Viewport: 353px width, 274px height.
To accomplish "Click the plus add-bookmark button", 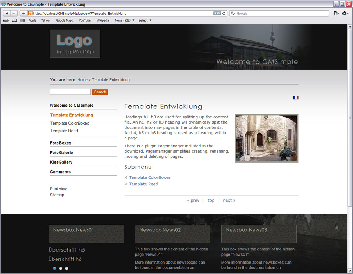I will tap(24, 13).
